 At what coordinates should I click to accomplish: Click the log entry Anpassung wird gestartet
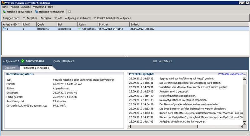click(174, 92)
